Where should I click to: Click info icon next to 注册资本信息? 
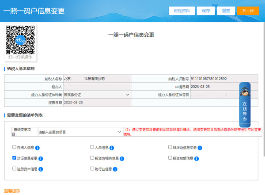pos(41,169)
